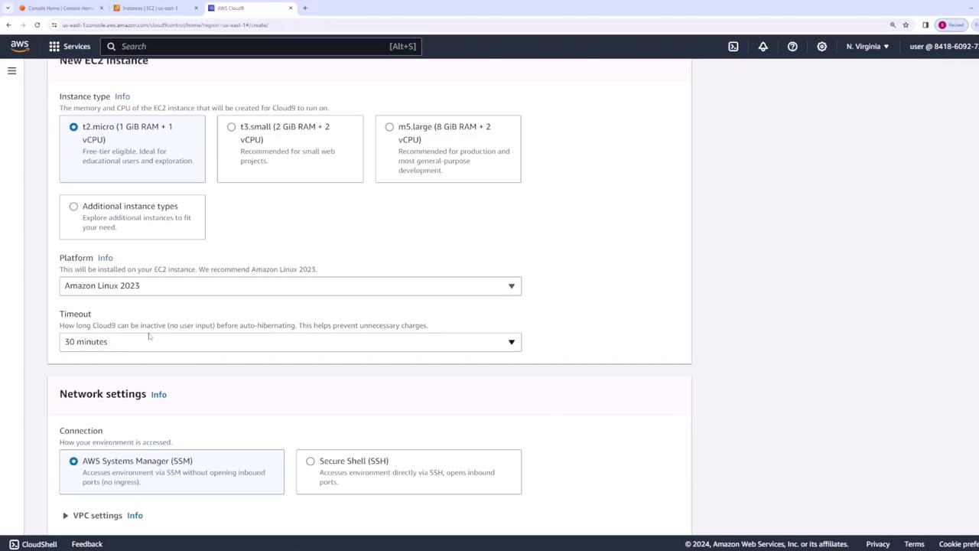
Task: Open the AWS Services grid menu
Action: pyautogui.click(x=70, y=47)
